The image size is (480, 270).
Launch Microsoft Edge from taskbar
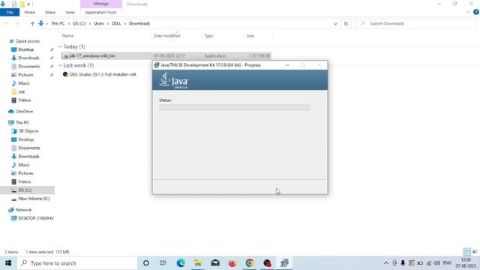(x=181, y=263)
